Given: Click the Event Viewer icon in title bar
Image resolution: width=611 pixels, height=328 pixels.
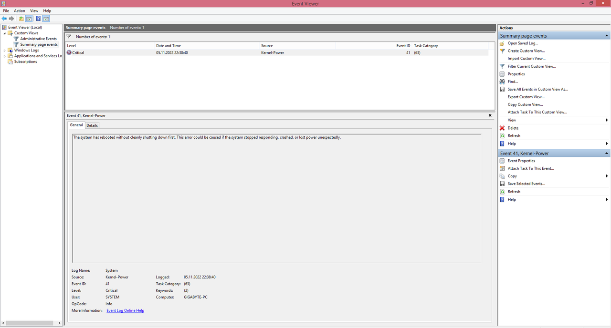Looking at the screenshot, I should [x=4, y=3].
